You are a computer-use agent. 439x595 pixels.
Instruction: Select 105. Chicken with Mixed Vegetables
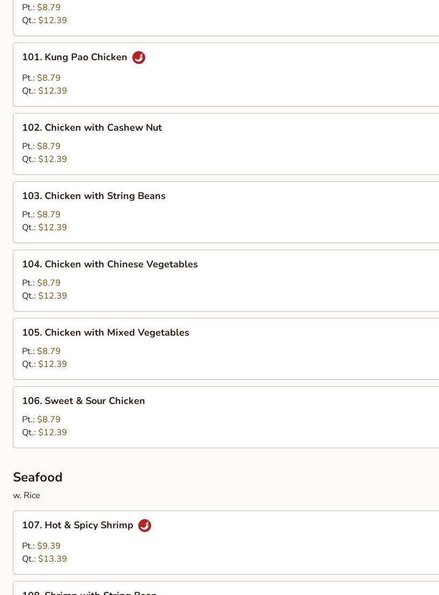coord(105,332)
